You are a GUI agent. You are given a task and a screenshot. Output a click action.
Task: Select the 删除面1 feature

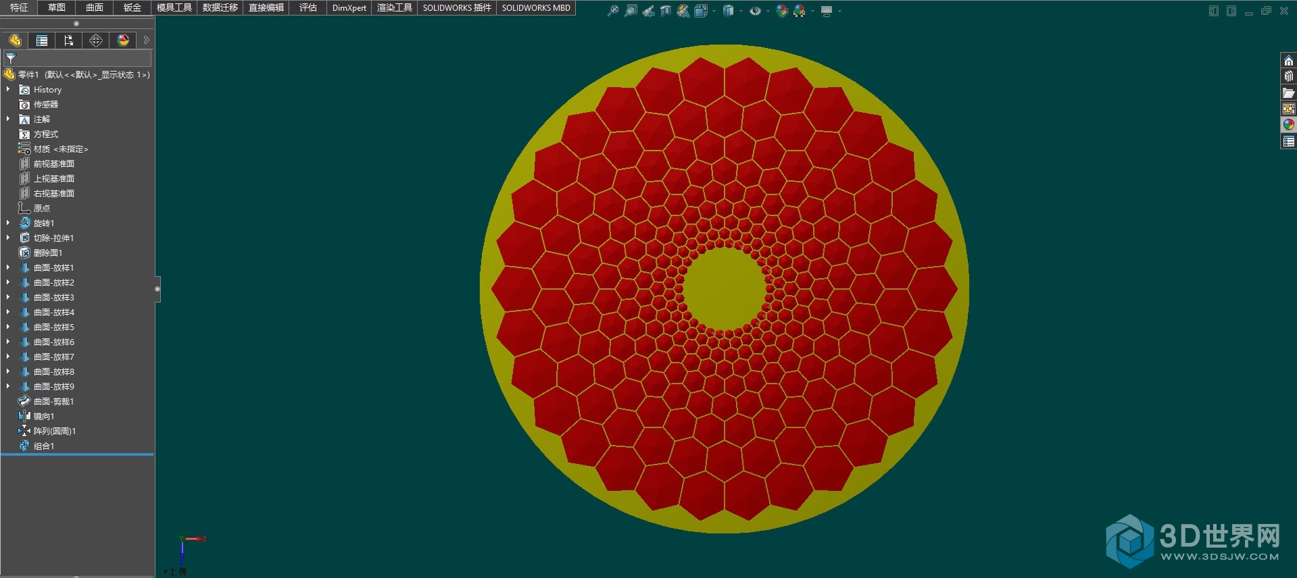click(x=41, y=253)
